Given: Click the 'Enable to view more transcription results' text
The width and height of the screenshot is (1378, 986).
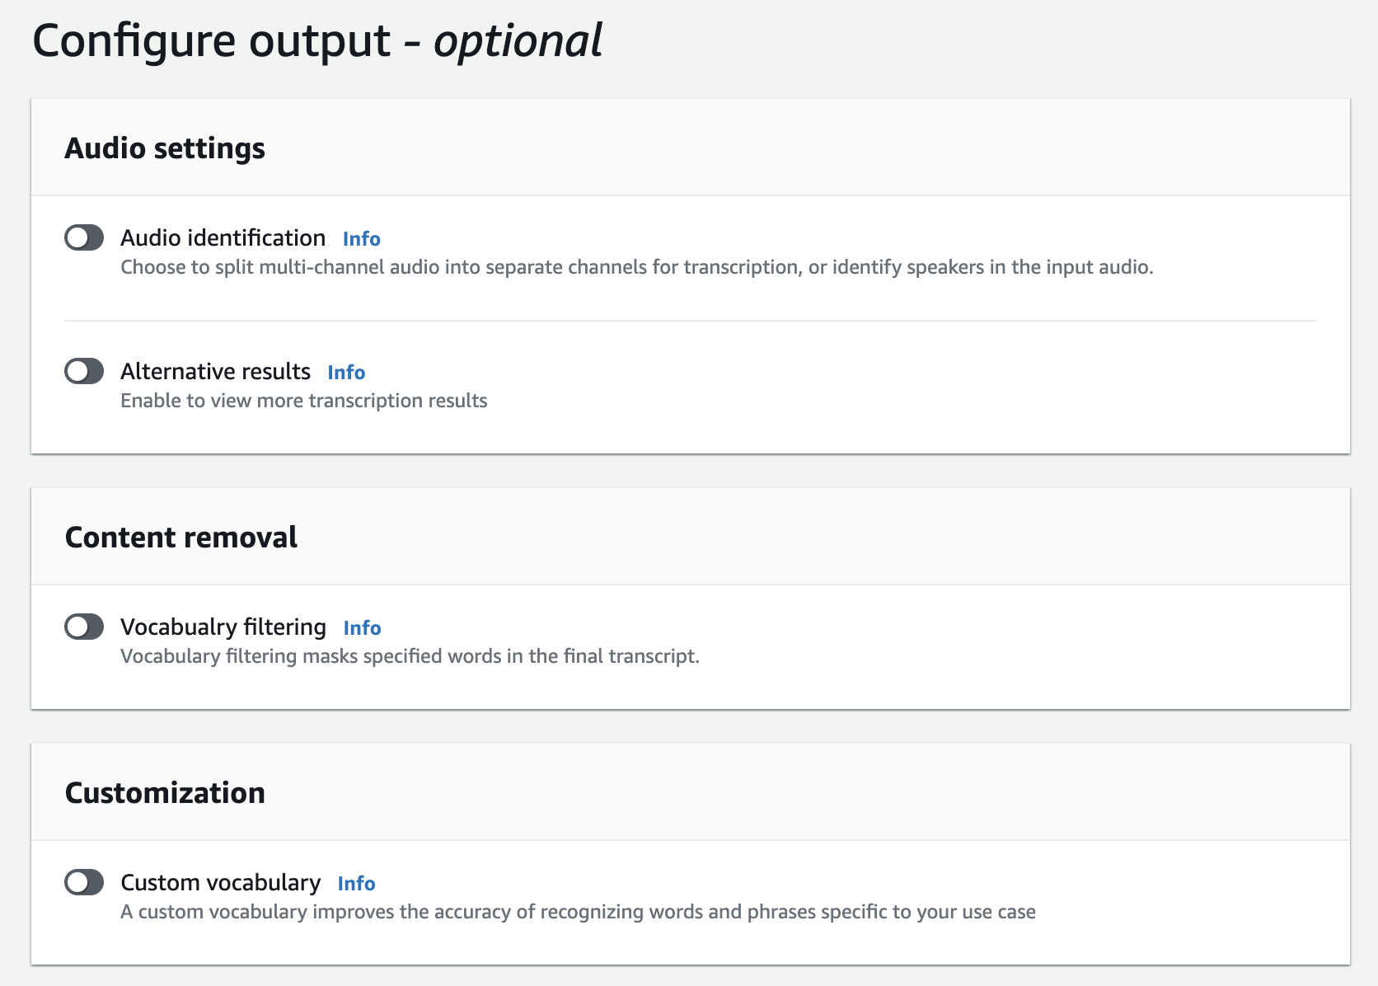Looking at the screenshot, I should pos(303,401).
